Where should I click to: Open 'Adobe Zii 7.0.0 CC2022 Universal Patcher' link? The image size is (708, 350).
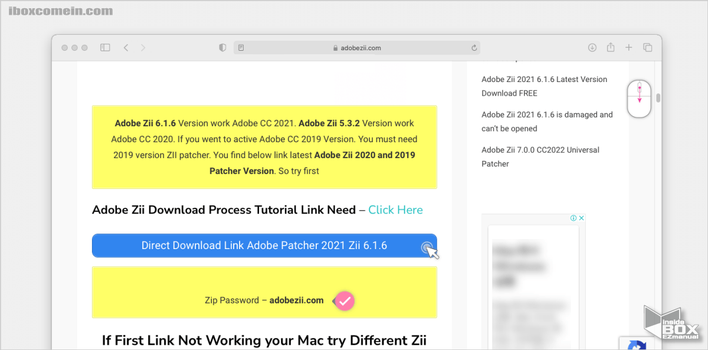click(540, 157)
